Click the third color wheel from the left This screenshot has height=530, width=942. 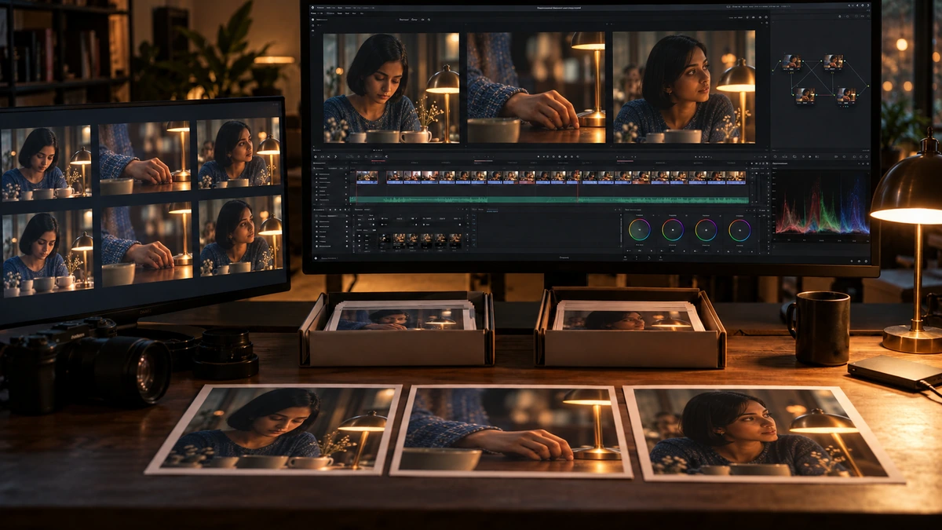click(706, 230)
